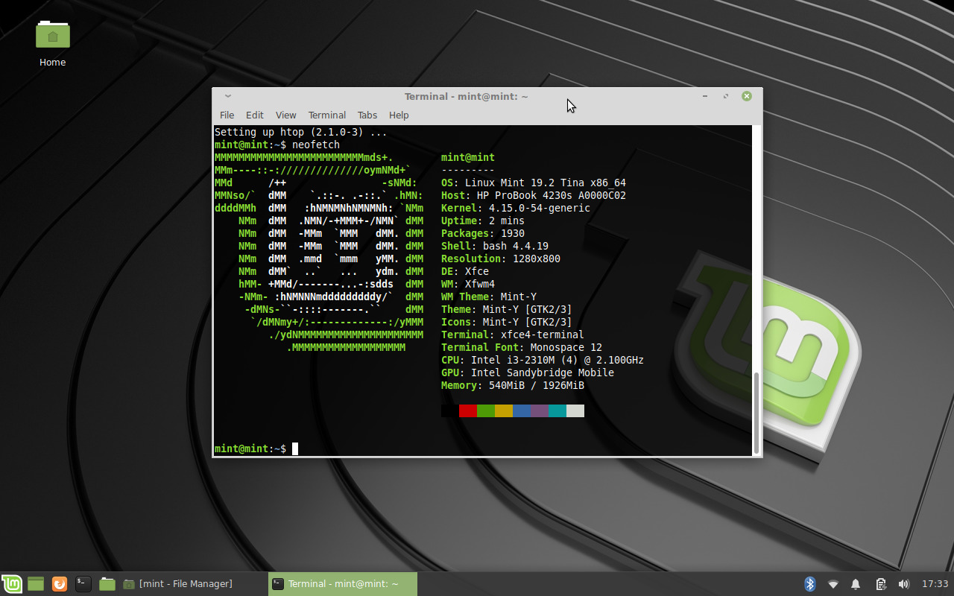Click the 'Theme: Mint-Y [GTK2/3]' line

507,309
